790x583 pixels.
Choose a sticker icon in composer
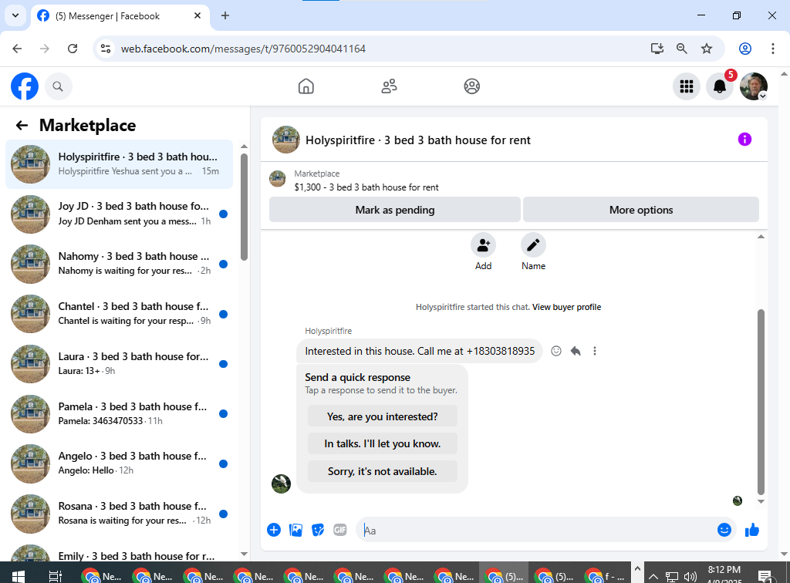pos(318,530)
